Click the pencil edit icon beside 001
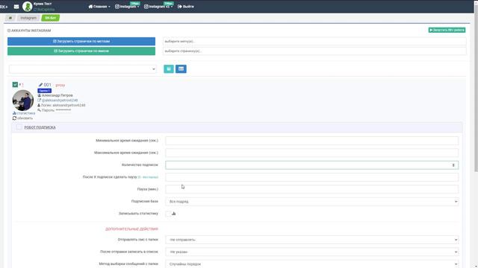Viewport: 478px width, 268px height. coord(40,85)
